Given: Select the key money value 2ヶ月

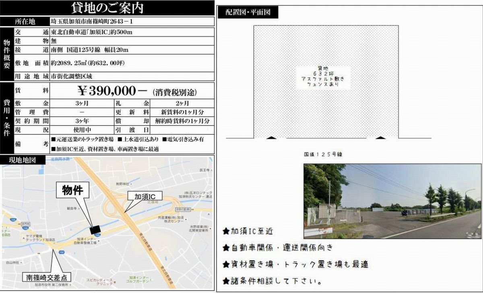Looking at the screenshot, I should coord(182,103).
